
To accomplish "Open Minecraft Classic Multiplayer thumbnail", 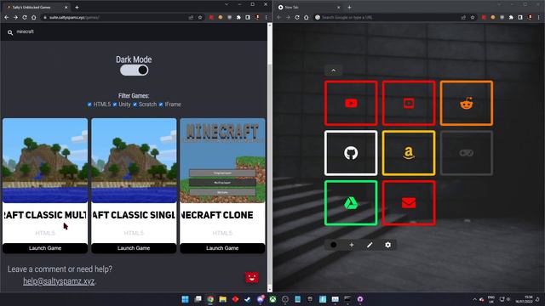I will (45, 161).
